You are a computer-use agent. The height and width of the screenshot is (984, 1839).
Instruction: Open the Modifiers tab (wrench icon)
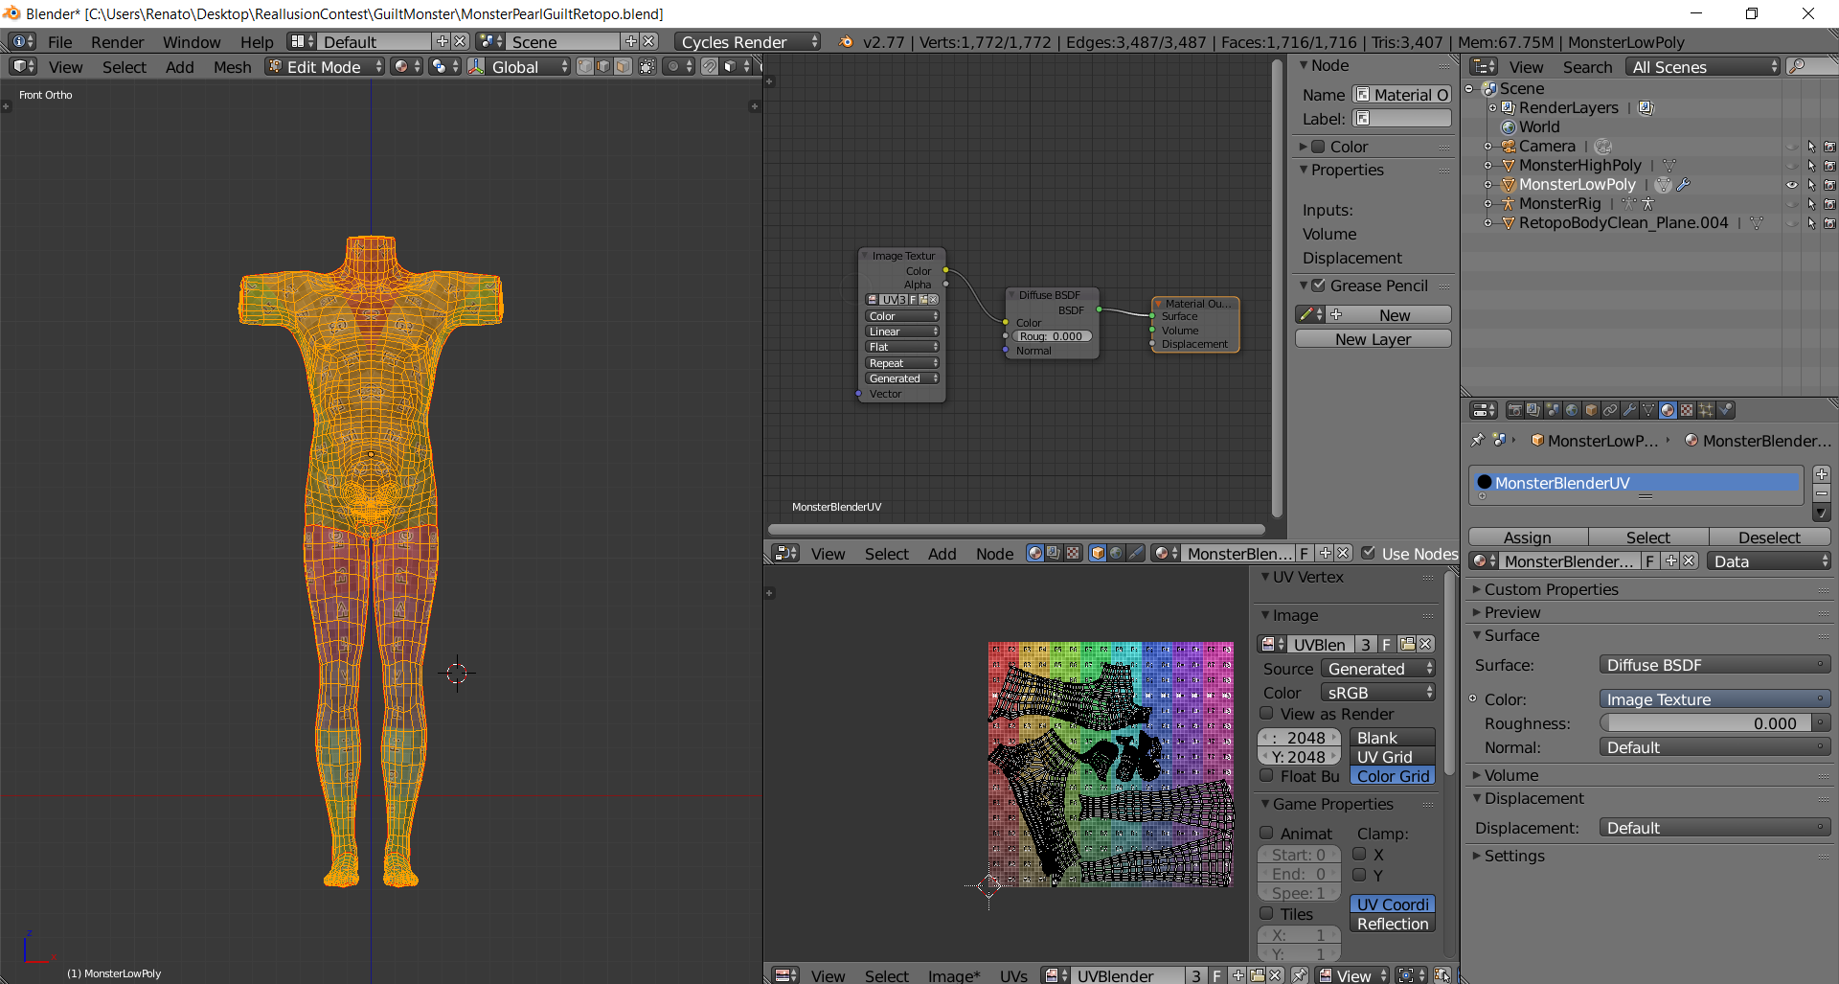pos(1629,410)
